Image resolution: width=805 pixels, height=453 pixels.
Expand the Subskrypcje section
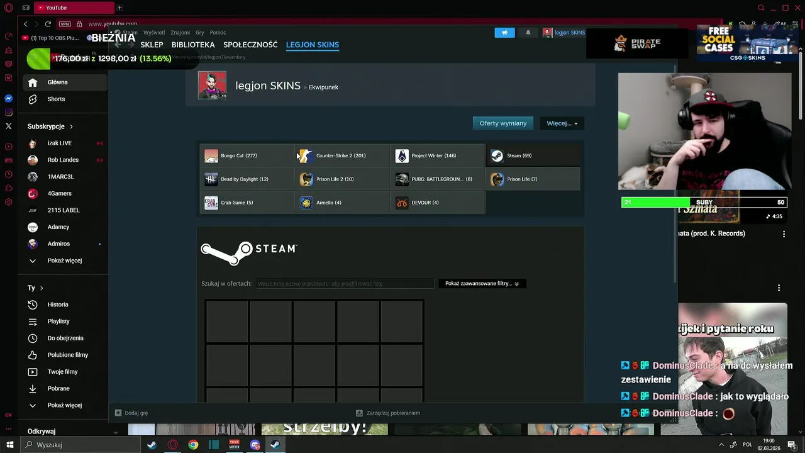coord(50,126)
